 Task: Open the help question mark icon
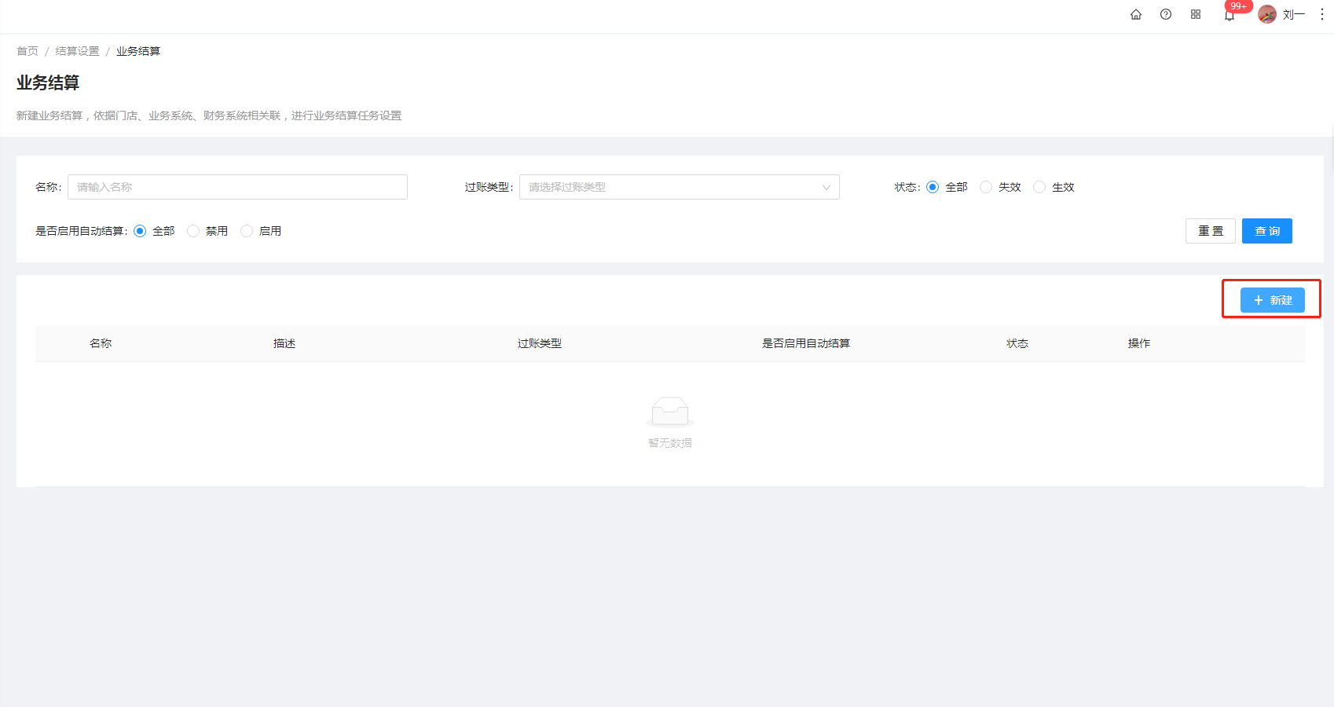(1166, 14)
